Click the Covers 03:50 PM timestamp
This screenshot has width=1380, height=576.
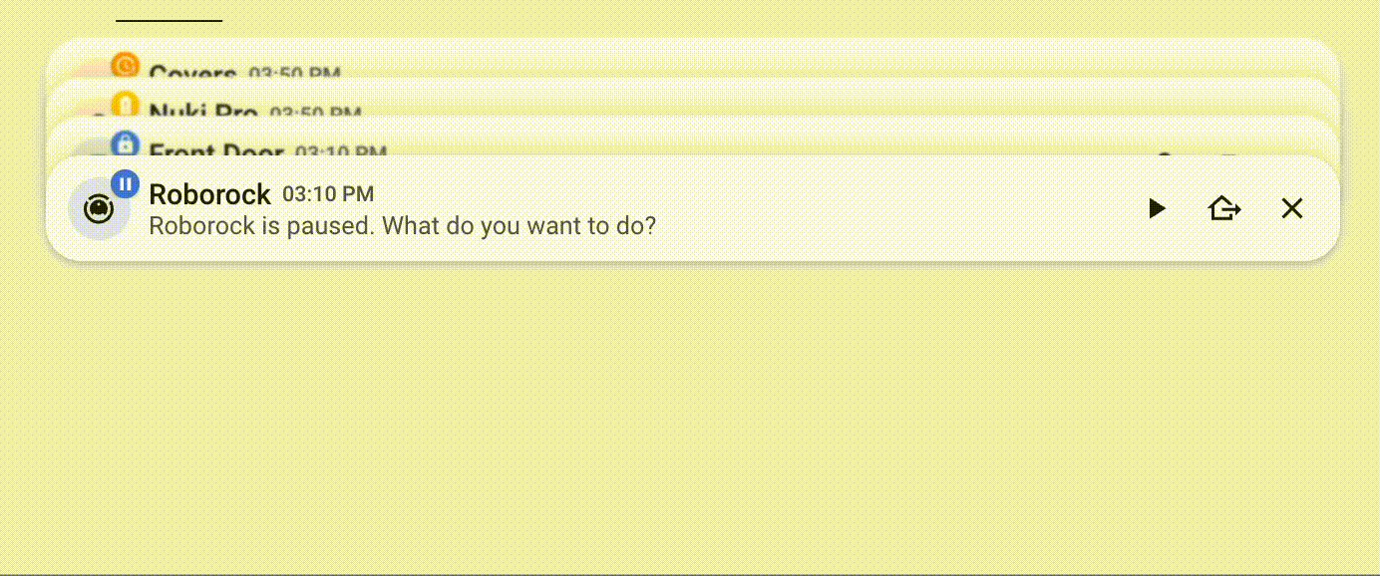point(294,74)
